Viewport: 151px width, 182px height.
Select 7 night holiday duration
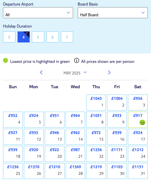pos(67,37)
